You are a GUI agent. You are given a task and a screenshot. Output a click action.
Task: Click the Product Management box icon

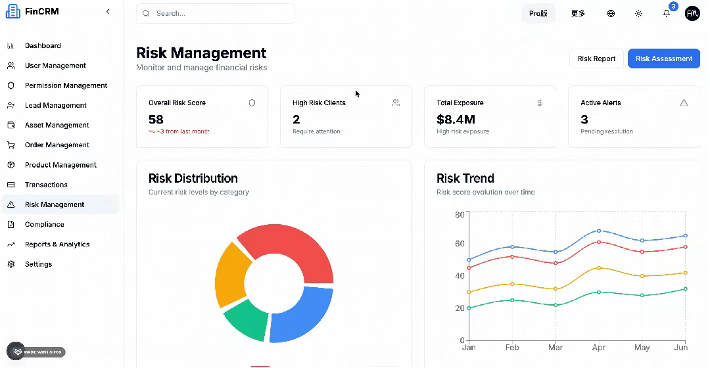pyautogui.click(x=11, y=165)
